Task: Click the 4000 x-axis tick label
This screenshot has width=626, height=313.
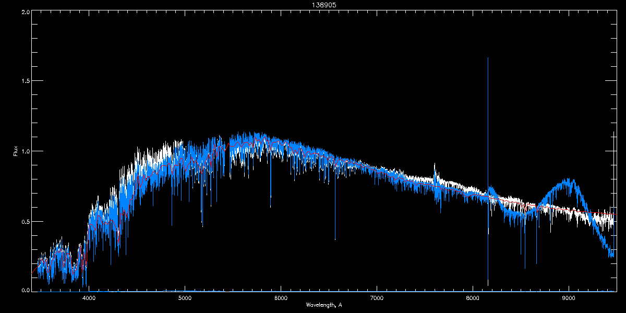Action: point(89,298)
